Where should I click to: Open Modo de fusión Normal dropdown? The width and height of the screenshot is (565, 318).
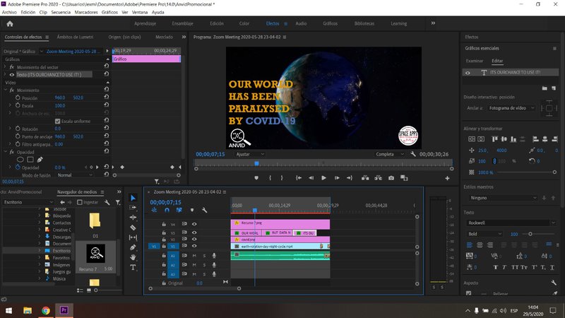tap(75, 175)
